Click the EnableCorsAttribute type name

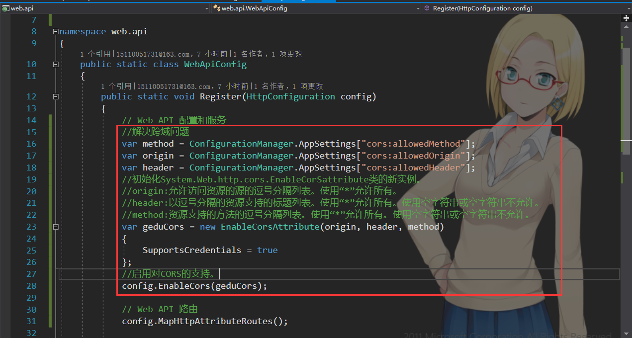[270, 227]
